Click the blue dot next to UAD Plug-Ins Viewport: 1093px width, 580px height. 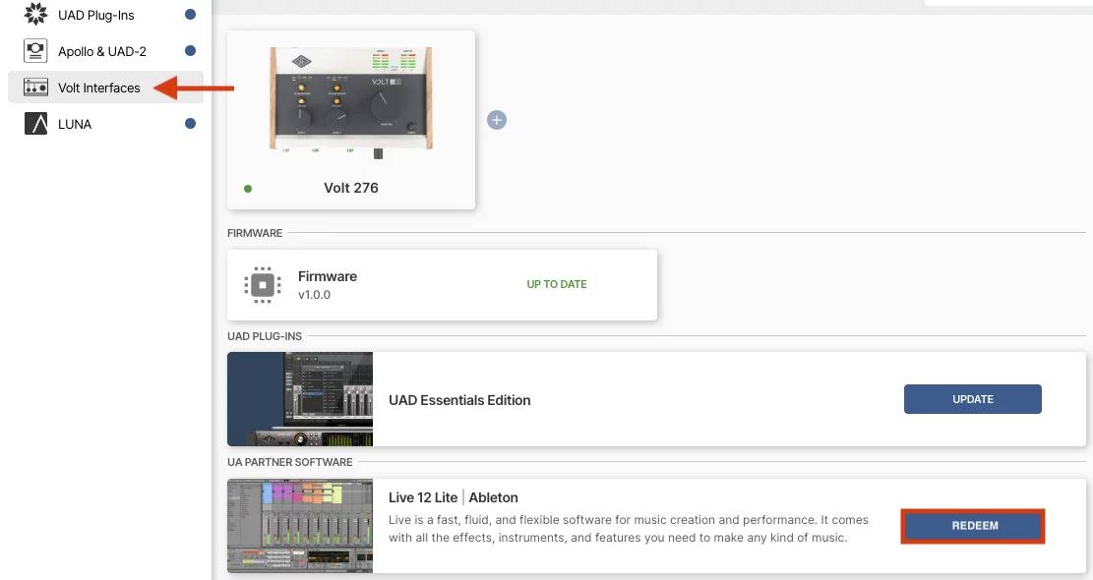coord(190,15)
